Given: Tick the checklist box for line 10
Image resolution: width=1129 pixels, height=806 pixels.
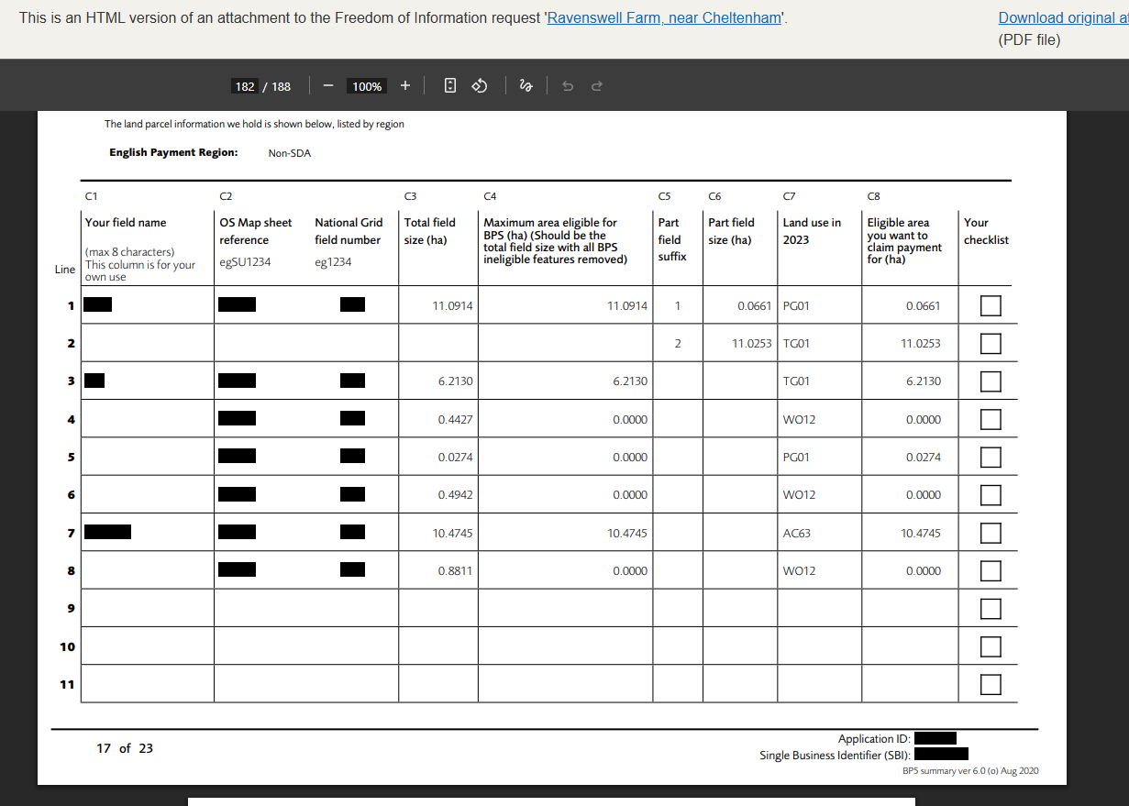Looking at the screenshot, I should pos(991,646).
